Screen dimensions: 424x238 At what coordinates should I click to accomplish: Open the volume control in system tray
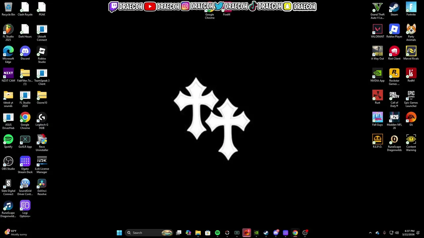click(397, 233)
